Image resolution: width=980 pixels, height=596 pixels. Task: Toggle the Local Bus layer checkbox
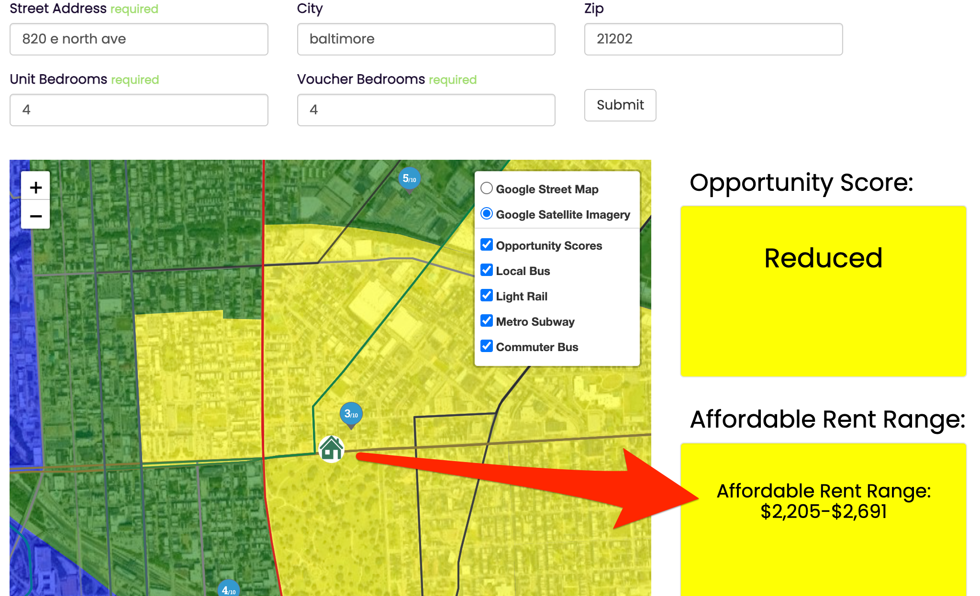(x=487, y=270)
